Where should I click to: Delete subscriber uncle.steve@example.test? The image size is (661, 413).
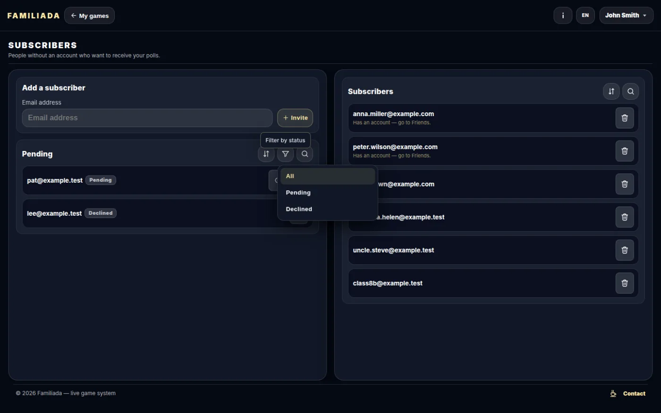click(625, 250)
